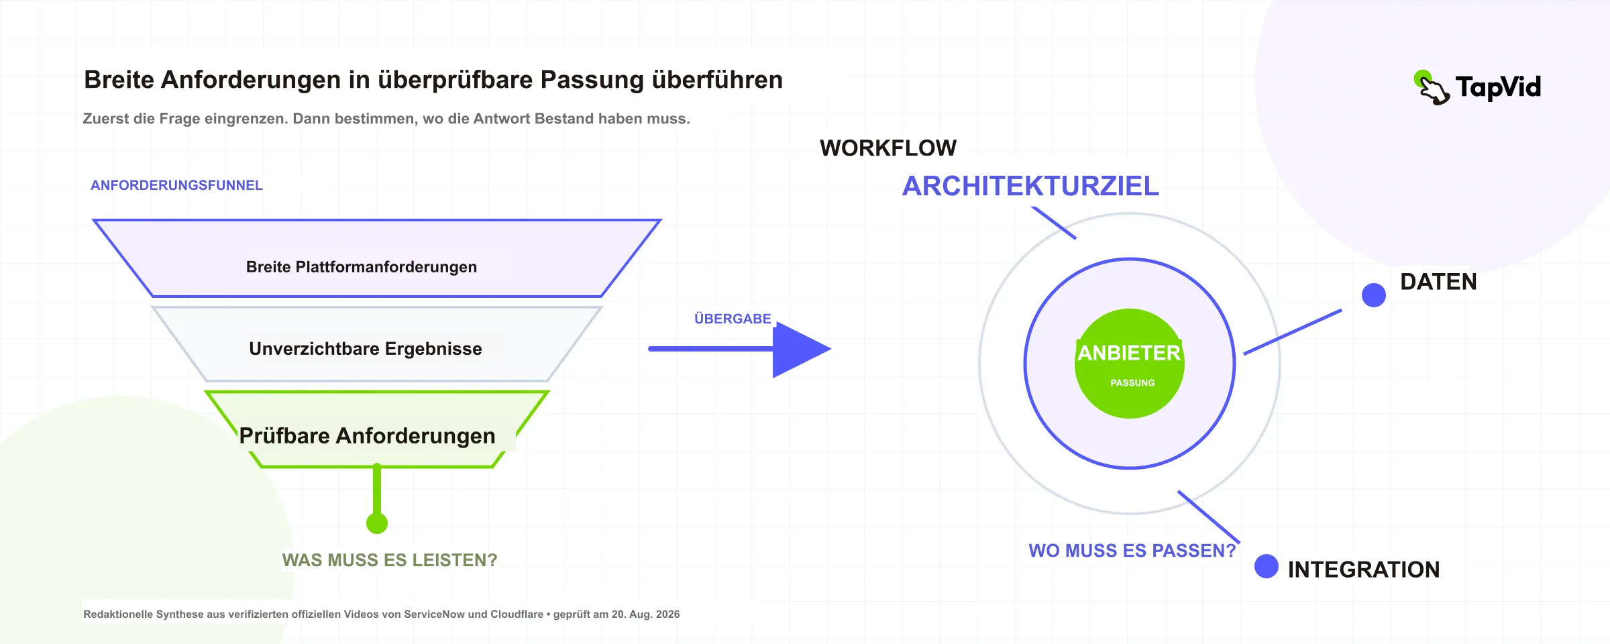Click the blue ÜBERGABE arrow head
Image resolution: width=1610 pixels, height=644 pixels.
802,350
